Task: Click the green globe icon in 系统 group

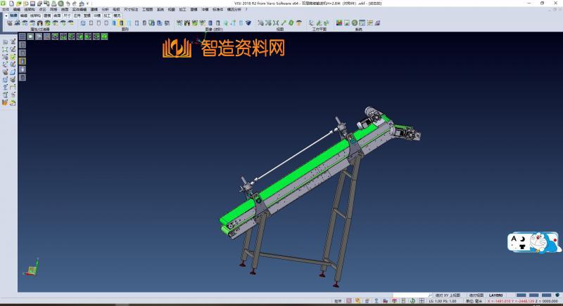Action: pyautogui.click(x=354, y=23)
